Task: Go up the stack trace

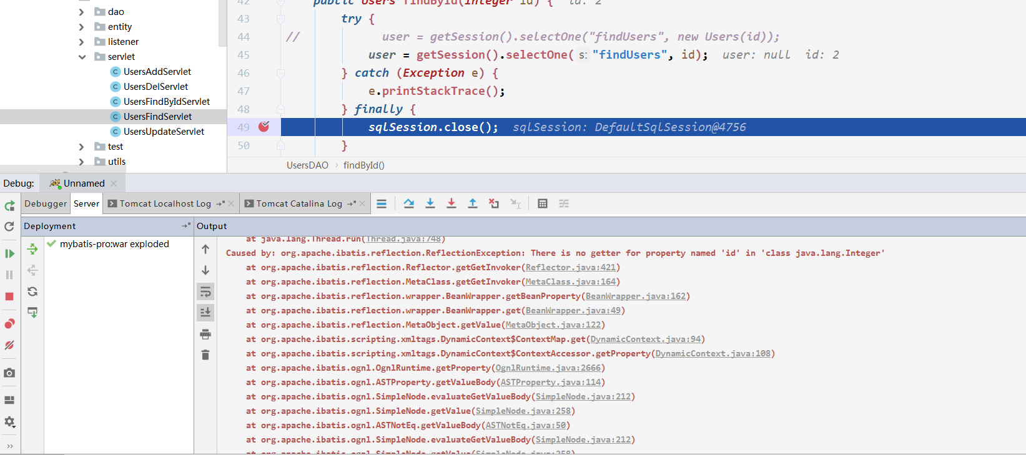Action: coord(205,249)
